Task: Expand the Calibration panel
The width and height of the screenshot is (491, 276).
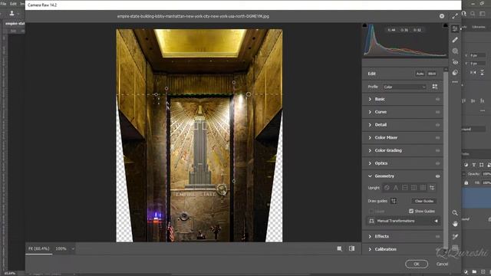Action: (370, 249)
